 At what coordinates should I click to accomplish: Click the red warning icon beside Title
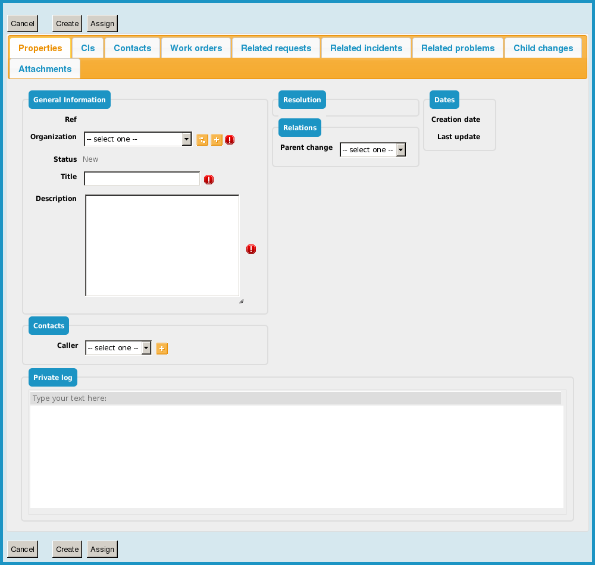pyautogui.click(x=209, y=180)
